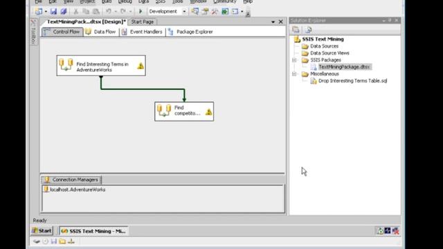The image size is (443, 249).
Task: Open the Debug menu
Action: (x=125, y=1)
